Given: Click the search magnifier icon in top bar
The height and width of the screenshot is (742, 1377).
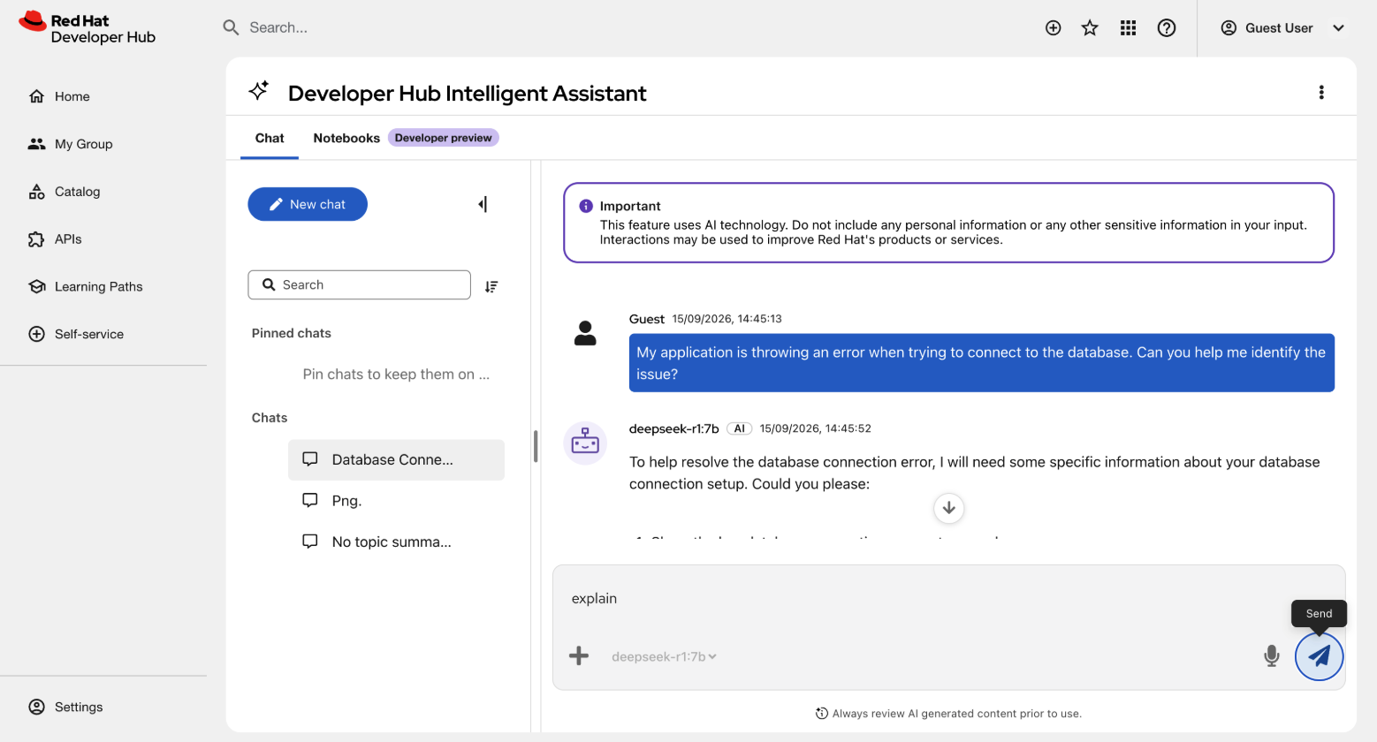Looking at the screenshot, I should click(x=231, y=27).
